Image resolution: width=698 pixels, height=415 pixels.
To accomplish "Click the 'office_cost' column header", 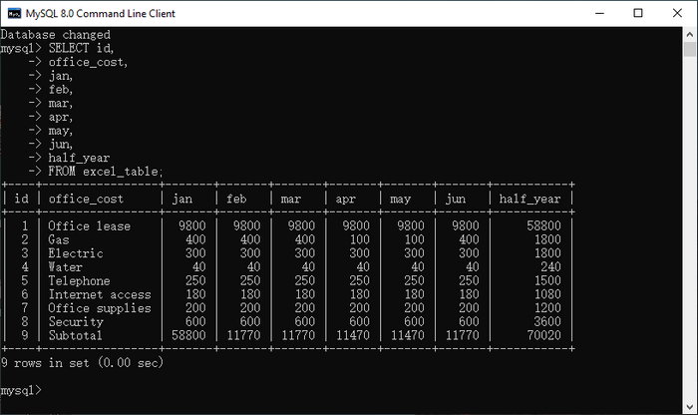I will click(x=86, y=200).
